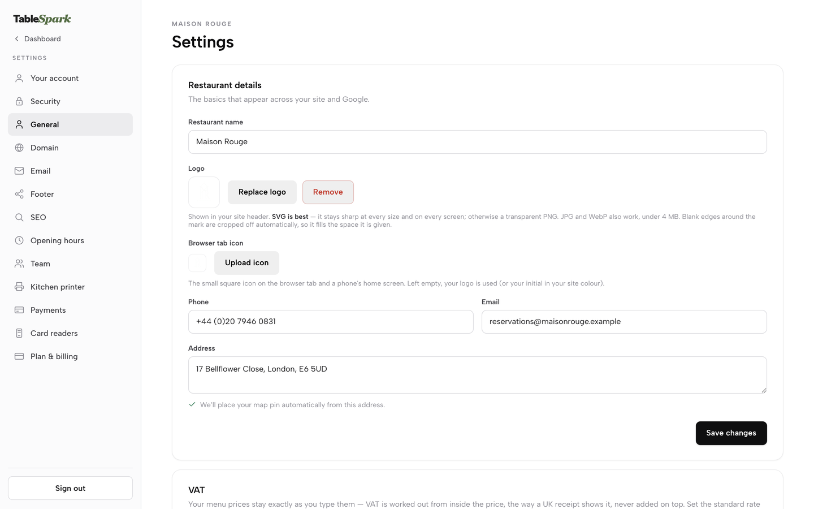Sign out of TableSpark
Screen dimensions: 814x509
70,488
